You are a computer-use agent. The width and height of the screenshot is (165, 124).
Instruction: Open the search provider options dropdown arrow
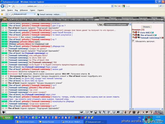[x=163, y=6]
